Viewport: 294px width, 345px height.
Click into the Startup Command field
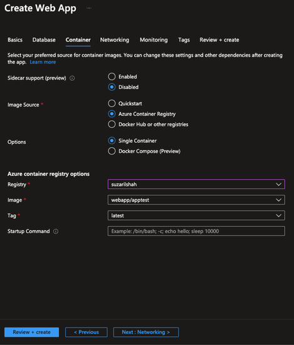[196, 231]
